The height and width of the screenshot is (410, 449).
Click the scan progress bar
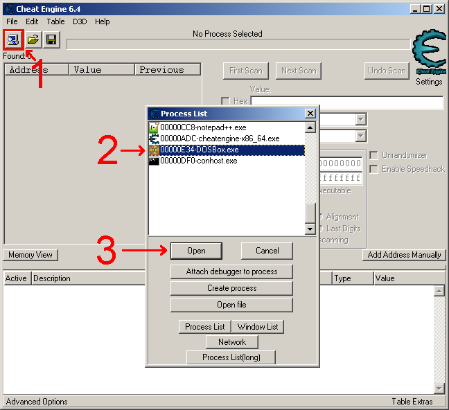pyautogui.click(x=238, y=44)
